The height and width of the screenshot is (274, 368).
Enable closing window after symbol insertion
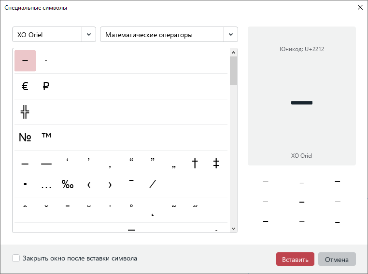(x=16, y=259)
